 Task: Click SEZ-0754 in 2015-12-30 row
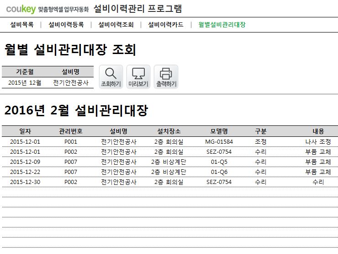click(219, 182)
